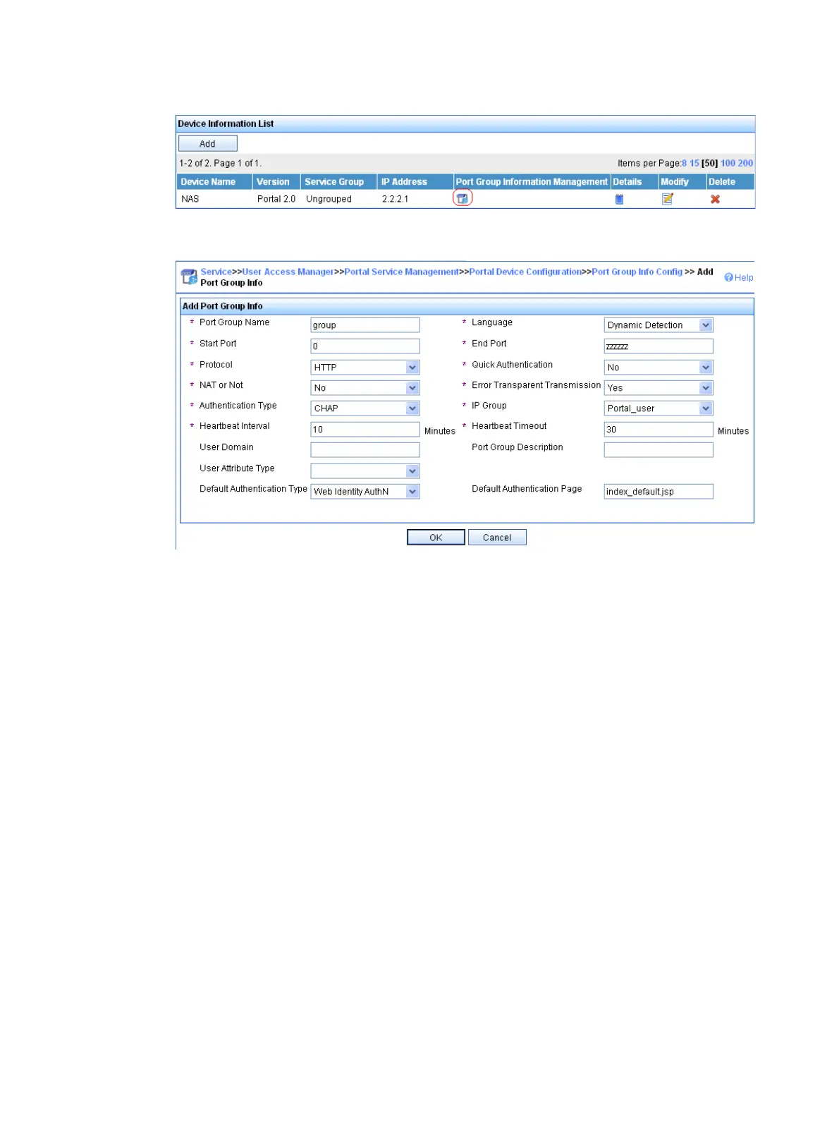The height and width of the screenshot is (1140, 839).
Task: Go to Portal Device Configuration breadcrumb
Action: coord(525,272)
